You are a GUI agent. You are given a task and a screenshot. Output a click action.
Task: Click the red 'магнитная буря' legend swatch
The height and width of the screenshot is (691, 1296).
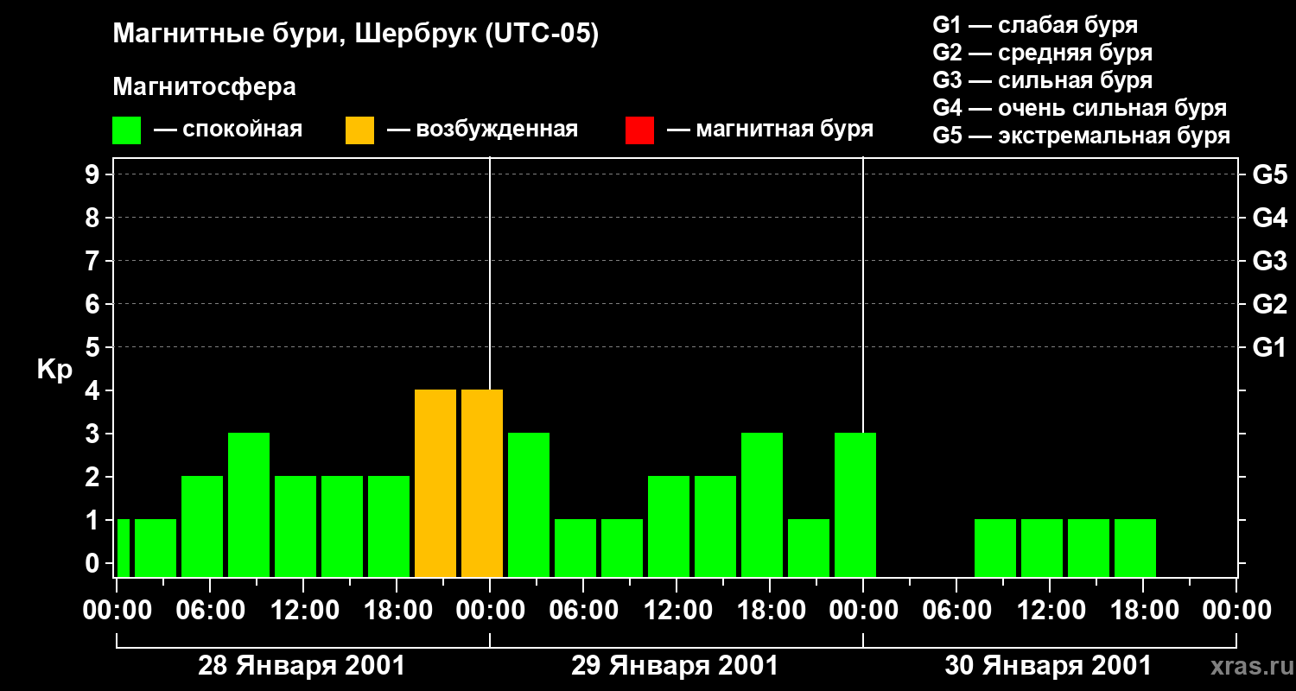click(x=639, y=130)
